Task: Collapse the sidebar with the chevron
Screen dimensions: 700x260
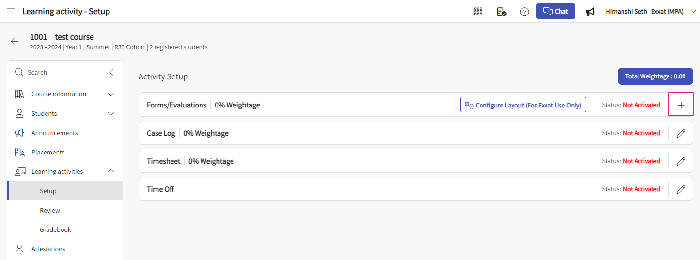Action: point(111,72)
